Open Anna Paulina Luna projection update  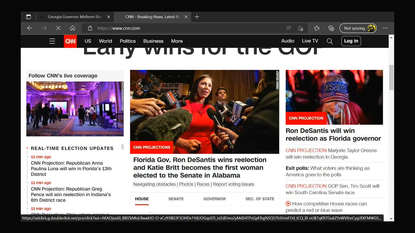pos(71,169)
